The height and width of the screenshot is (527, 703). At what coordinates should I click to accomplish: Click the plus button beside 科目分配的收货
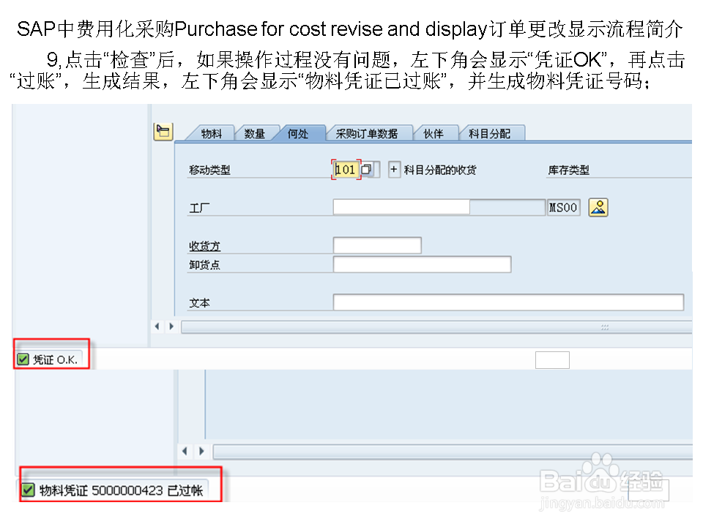pyautogui.click(x=394, y=169)
